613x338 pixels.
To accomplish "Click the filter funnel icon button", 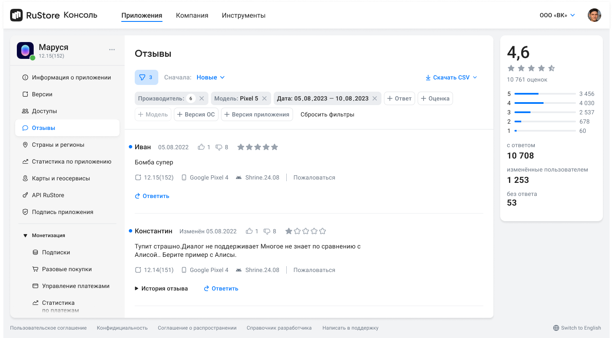I will pyautogui.click(x=146, y=77).
